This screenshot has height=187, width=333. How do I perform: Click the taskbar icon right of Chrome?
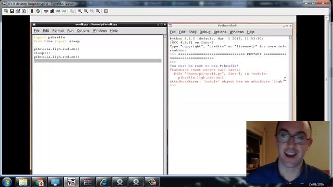(x=55, y=182)
